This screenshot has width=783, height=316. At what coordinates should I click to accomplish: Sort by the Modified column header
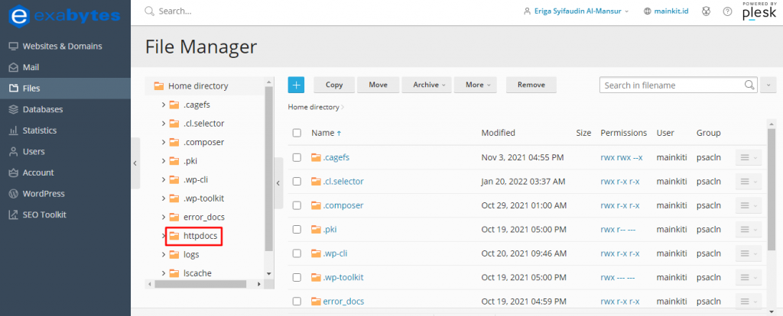tap(498, 133)
